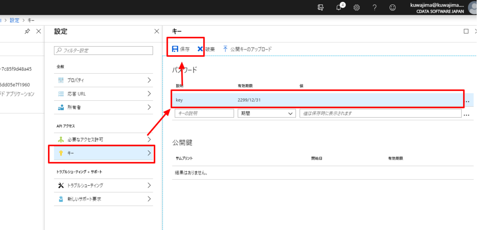Open the 所有者 settings item
Screen dimensions: 477x230
[104, 107]
